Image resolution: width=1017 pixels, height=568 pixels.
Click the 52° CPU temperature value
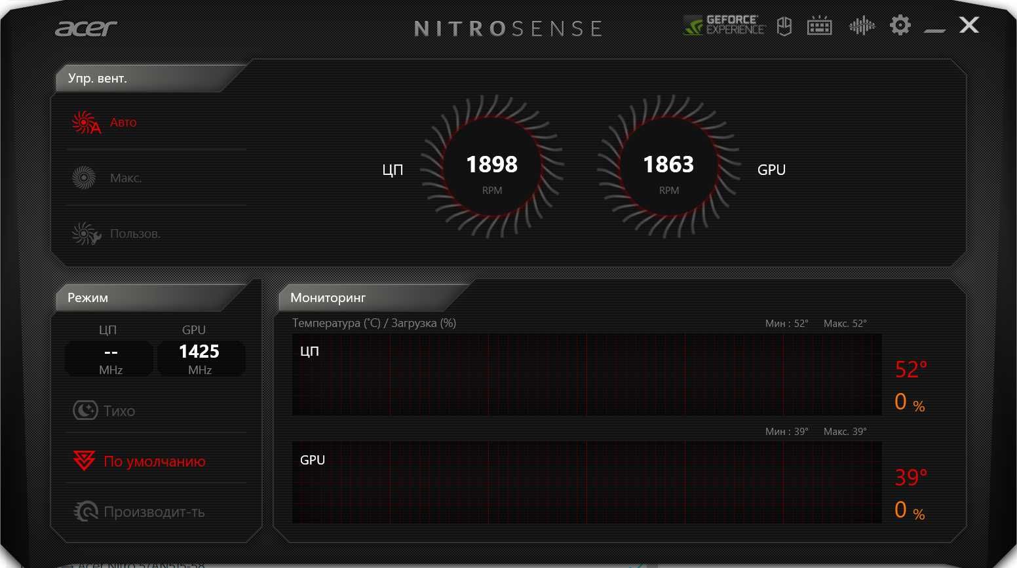(x=911, y=369)
